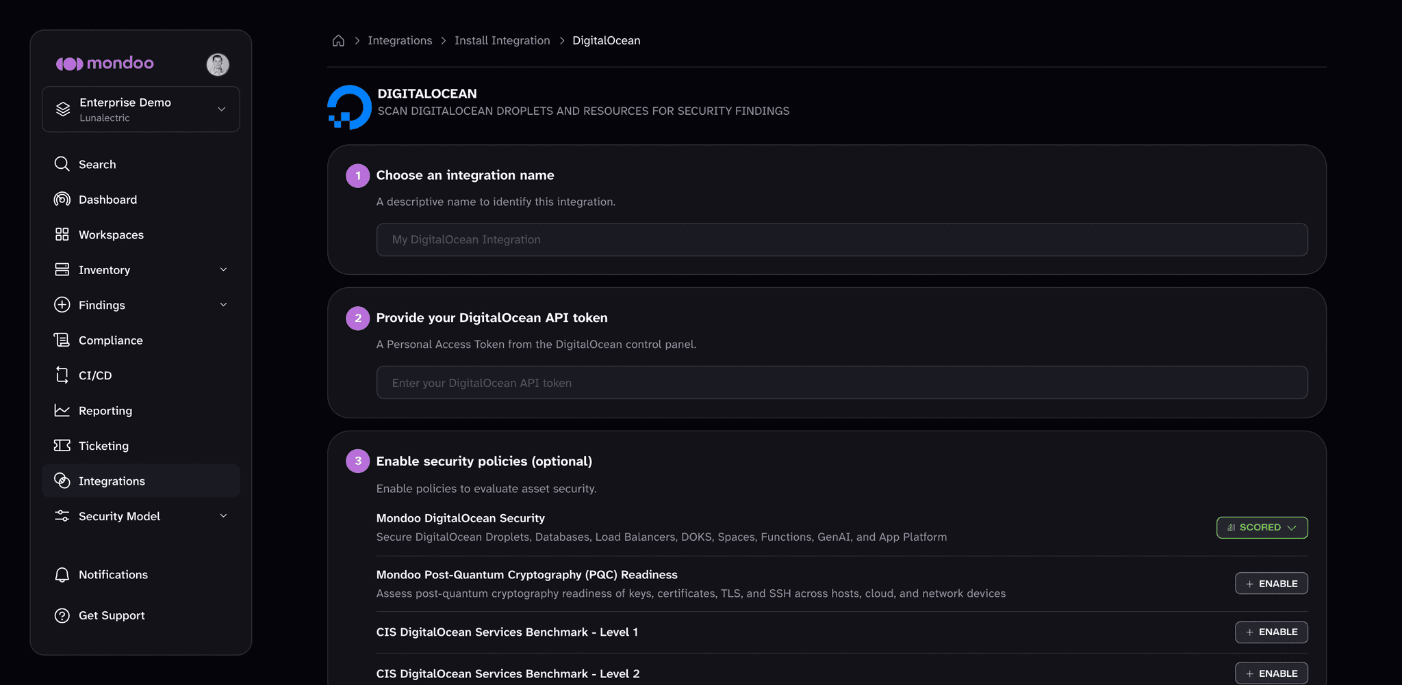The width and height of the screenshot is (1402, 685).
Task: Open the Dashboard menu item label
Action: (x=107, y=199)
